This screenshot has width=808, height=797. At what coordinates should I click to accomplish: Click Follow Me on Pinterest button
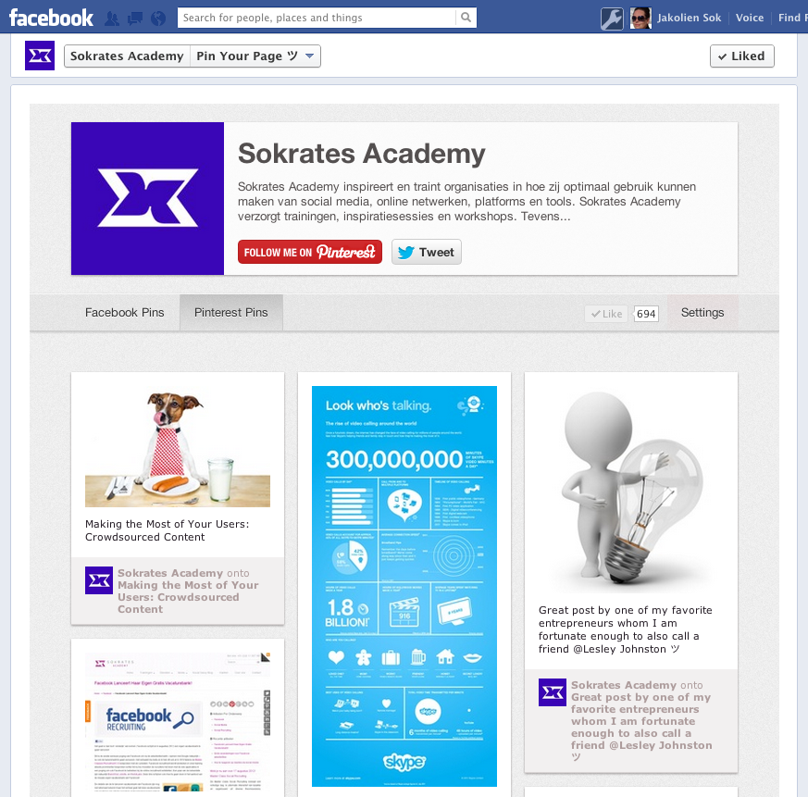310,252
